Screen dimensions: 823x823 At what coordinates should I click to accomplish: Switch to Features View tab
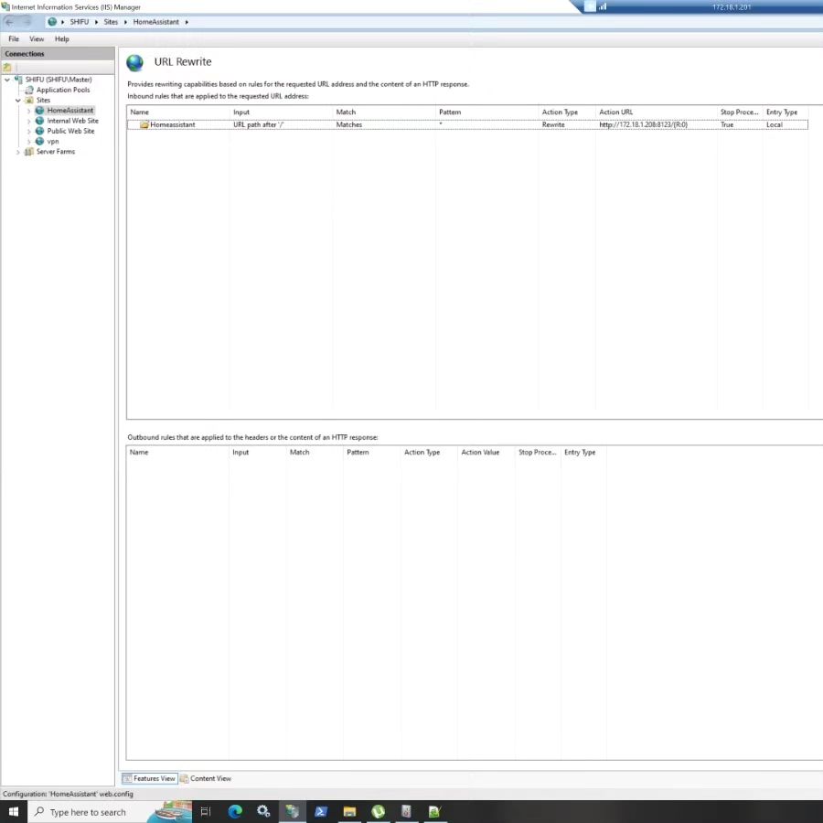tap(150, 778)
